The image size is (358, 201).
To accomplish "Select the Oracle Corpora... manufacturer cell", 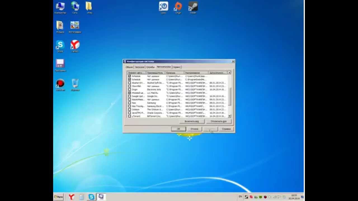I will [156, 113].
